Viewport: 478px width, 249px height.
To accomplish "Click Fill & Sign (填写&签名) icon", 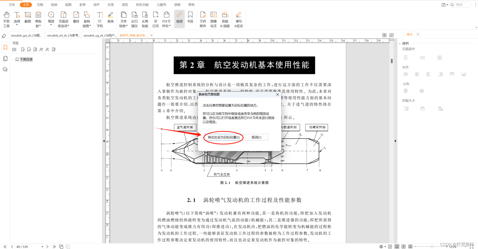I will coord(239,19).
